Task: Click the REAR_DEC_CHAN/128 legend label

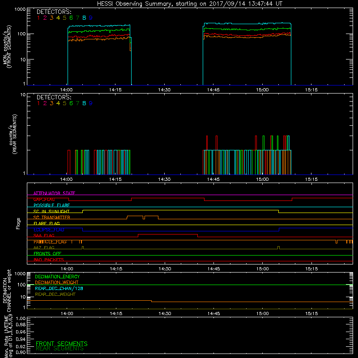Action: click(59, 288)
